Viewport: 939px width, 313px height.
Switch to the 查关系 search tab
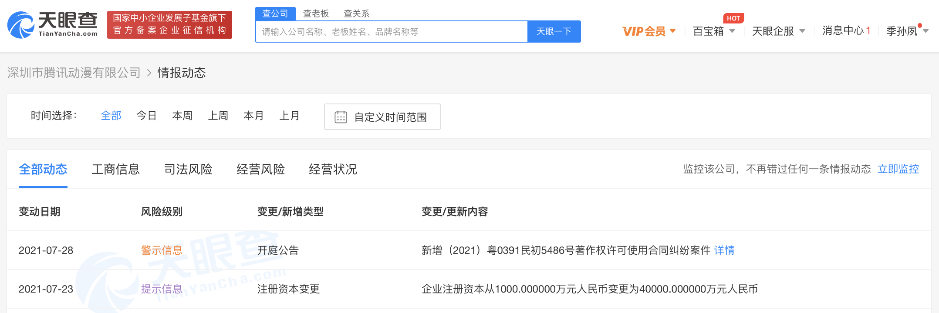(x=356, y=14)
